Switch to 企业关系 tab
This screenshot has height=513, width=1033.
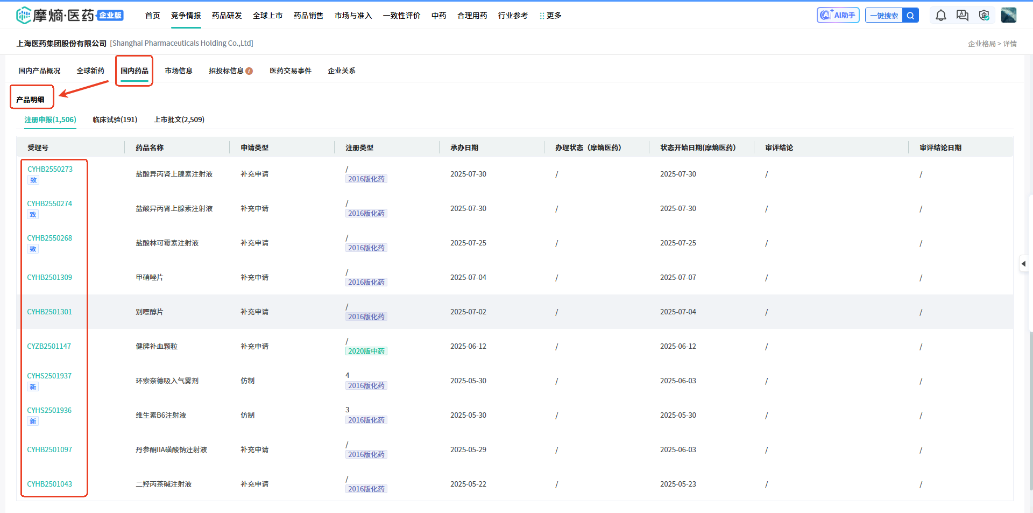coord(342,71)
